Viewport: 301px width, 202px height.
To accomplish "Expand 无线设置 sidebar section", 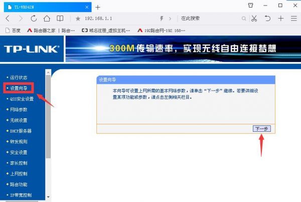I will pos(18,120).
